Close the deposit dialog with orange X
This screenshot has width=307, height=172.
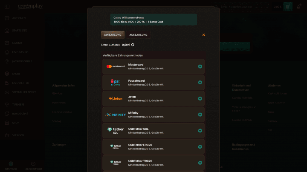[204, 35]
